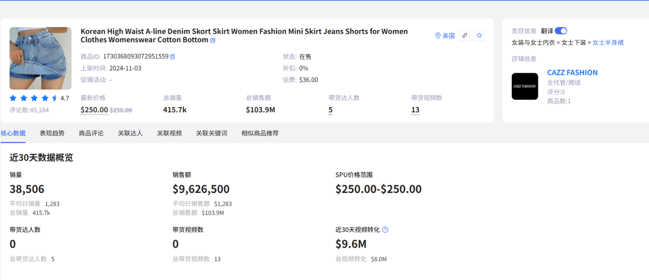Copy the product title icon

[213, 40]
